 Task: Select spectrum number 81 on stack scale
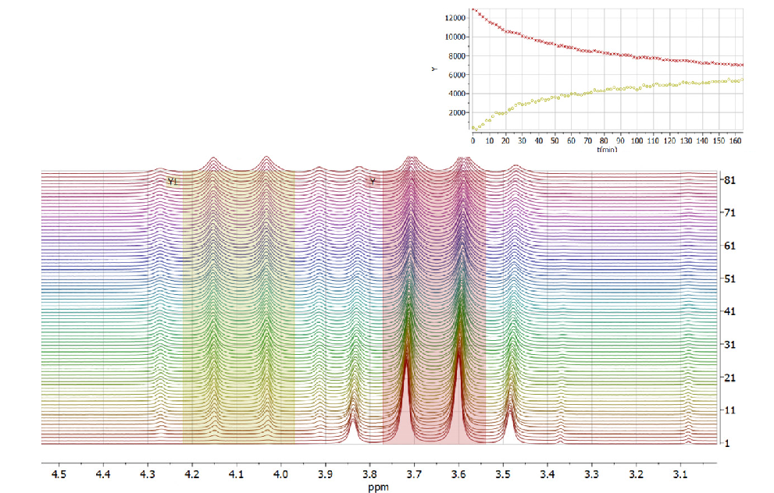(729, 180)
